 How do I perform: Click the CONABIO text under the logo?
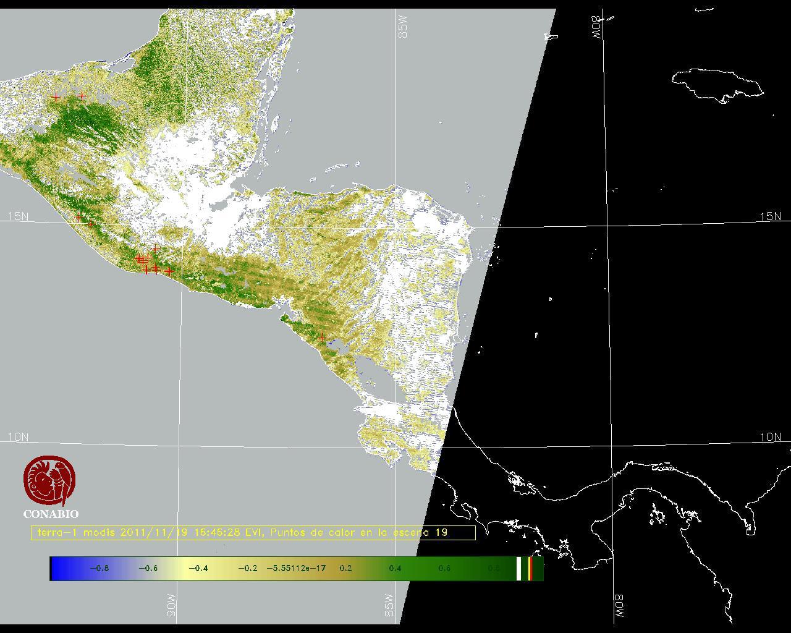(51, 514)
